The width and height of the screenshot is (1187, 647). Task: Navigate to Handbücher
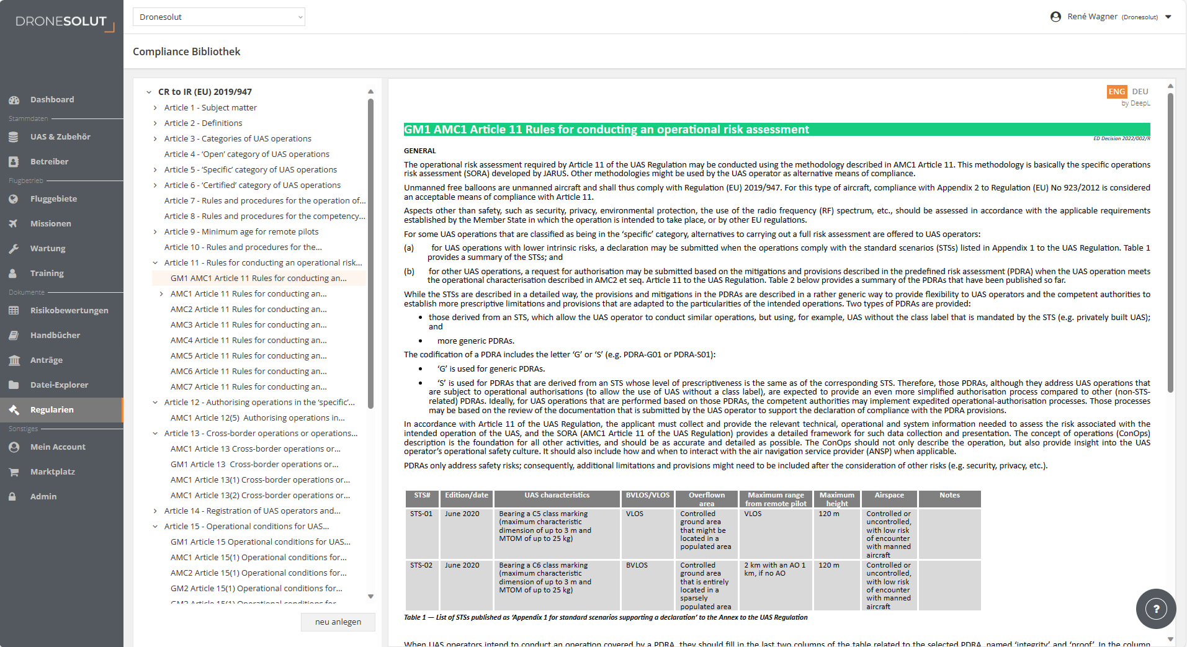tap(61, 336)
